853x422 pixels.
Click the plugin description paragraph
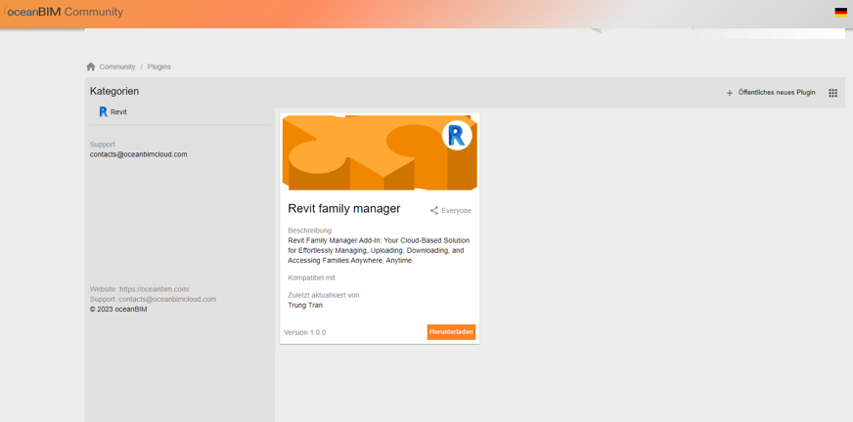tap(379, 250)
